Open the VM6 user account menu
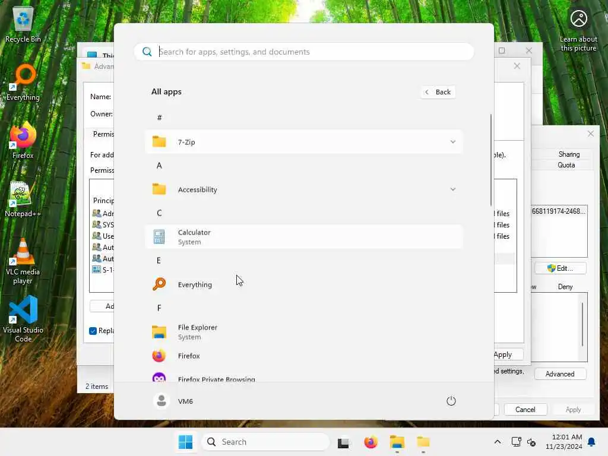 coord(173,401)
